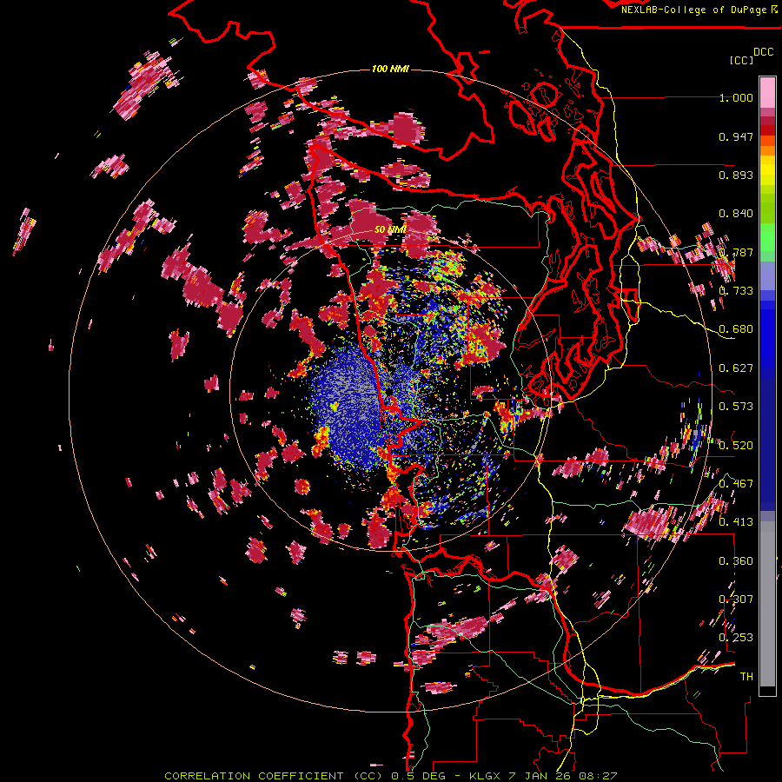Click the yellow segment of the color bar
The image size is (782, 782).
(x=767, y=171)
